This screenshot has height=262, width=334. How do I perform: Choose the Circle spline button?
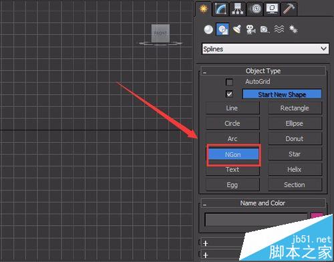point(232,124)
